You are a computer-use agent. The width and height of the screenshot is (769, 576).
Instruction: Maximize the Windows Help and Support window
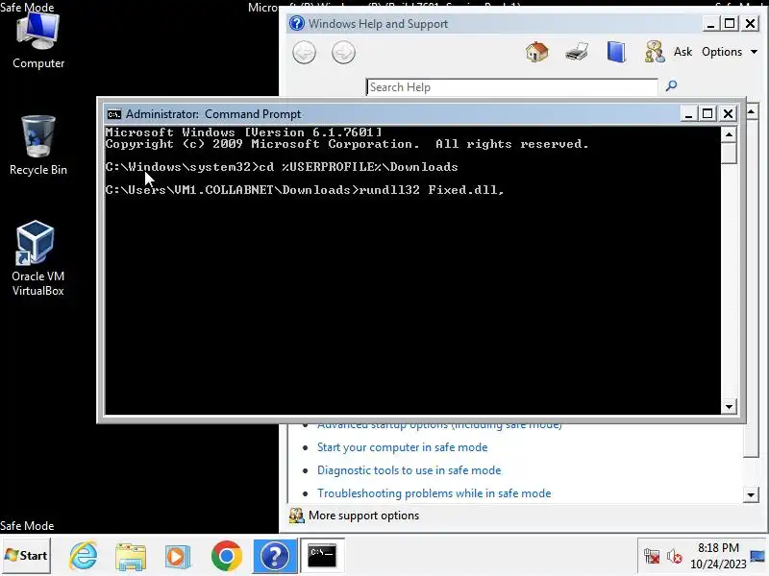pyautogui.click(x=730, y=23)
